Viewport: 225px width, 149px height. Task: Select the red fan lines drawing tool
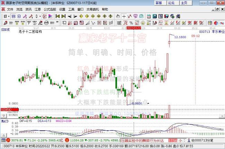coord(70,23)
